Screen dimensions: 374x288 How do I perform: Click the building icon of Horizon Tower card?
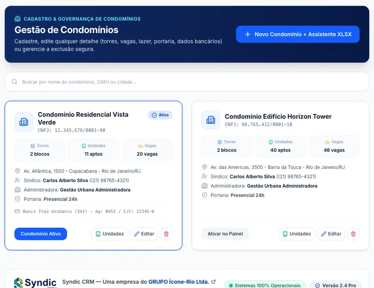click(211, 120)
